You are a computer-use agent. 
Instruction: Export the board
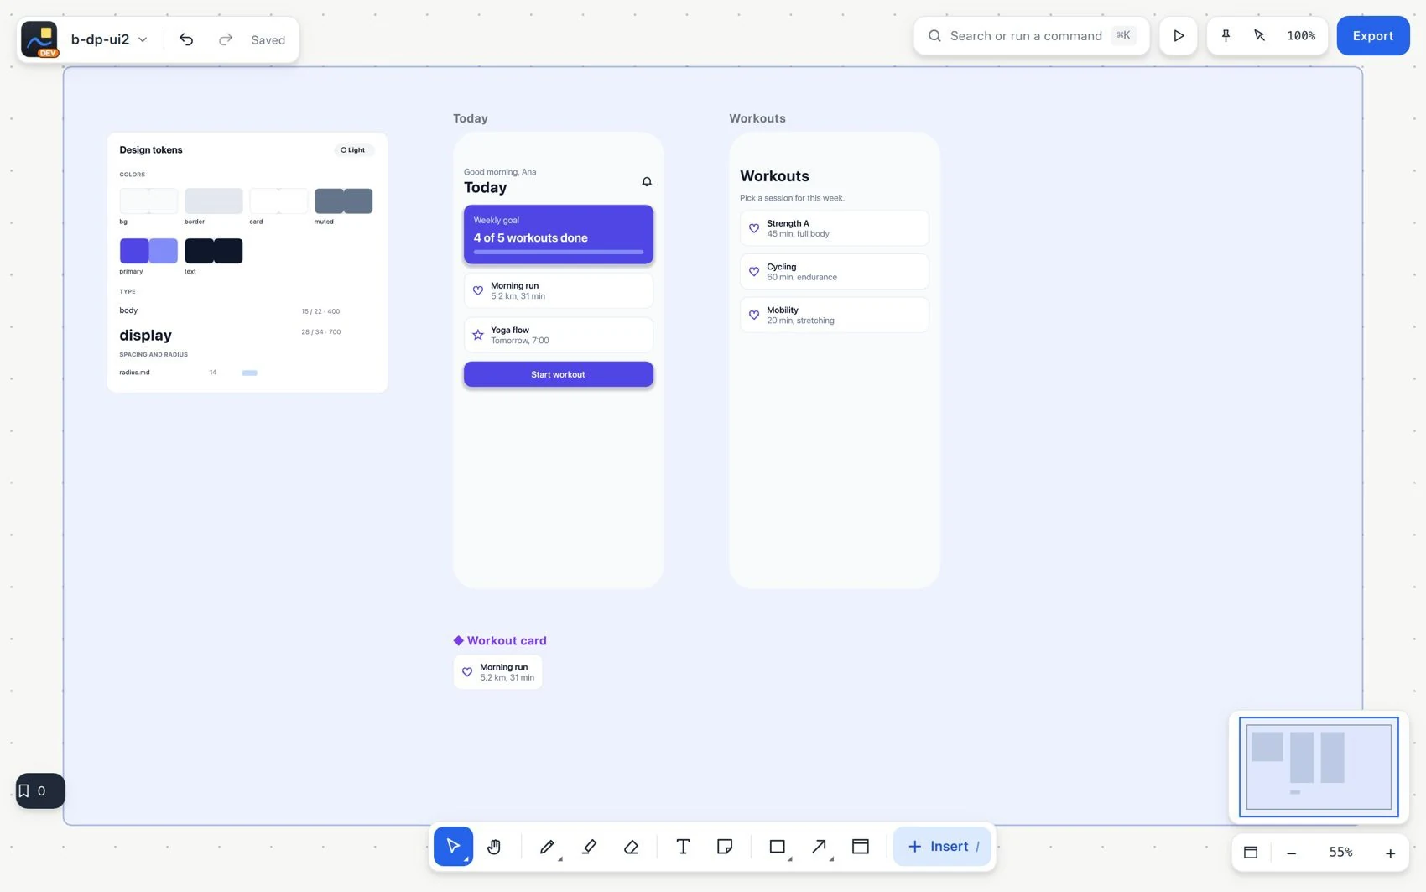pyautogui.click(x=1372, y=36)
